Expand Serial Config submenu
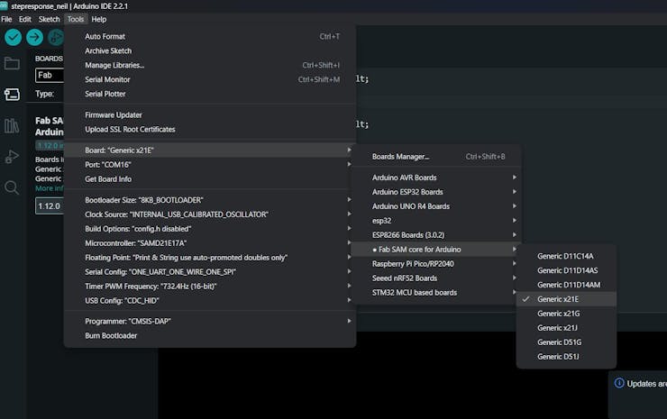The width and height of the screenshot is (667, 419). (210, 272)
